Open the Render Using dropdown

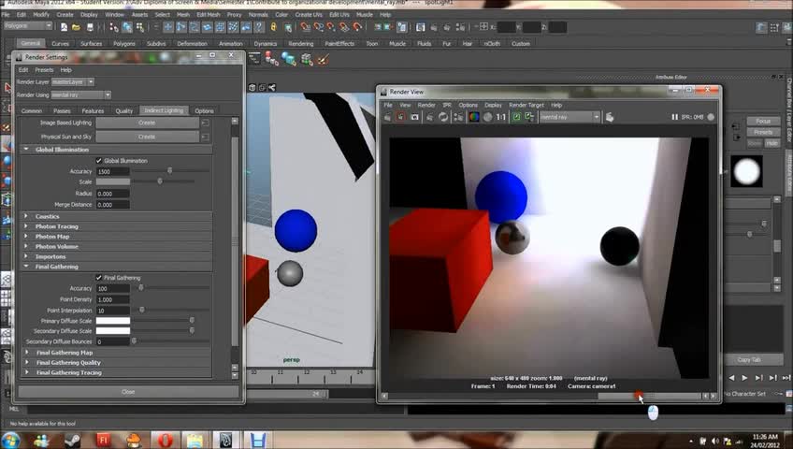[80, 94]
